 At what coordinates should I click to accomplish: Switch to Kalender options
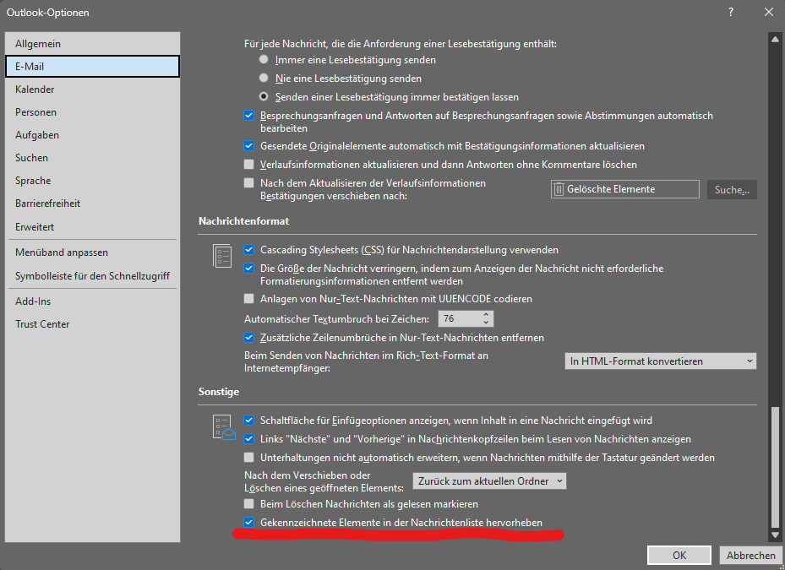click(92, 89)
